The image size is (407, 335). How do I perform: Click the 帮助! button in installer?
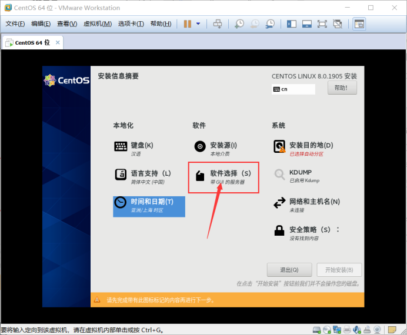342,88
